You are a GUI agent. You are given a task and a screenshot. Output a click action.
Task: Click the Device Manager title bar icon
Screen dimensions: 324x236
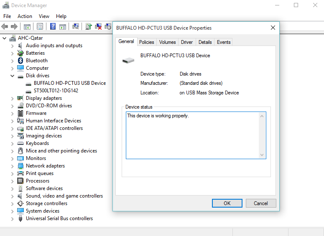(x=6, y=5)
